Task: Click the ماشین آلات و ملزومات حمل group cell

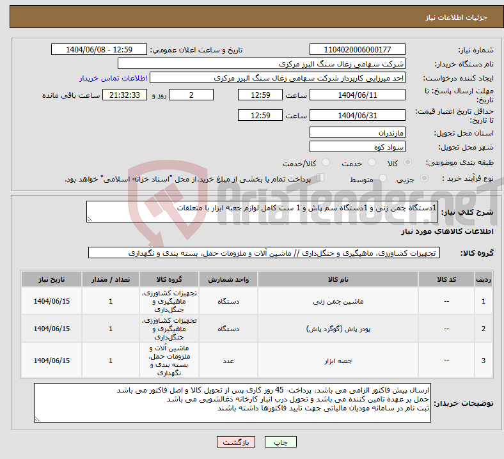Action: pyautogui.click(x=169, y=361)
